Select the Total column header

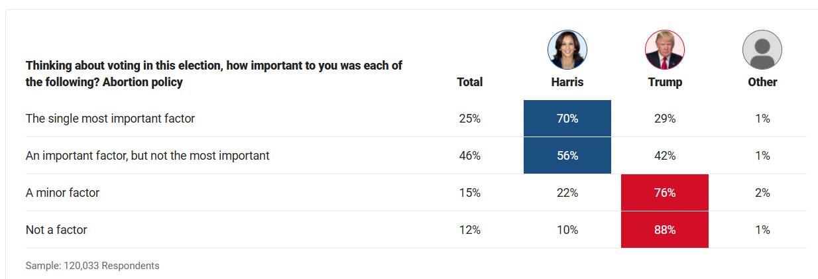click(x=469, y=82)
